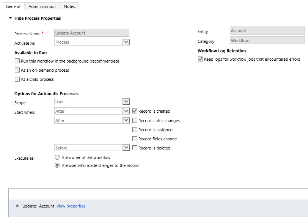
Task: Expand the Scope dropdown showing User
Action: (92, 102)
